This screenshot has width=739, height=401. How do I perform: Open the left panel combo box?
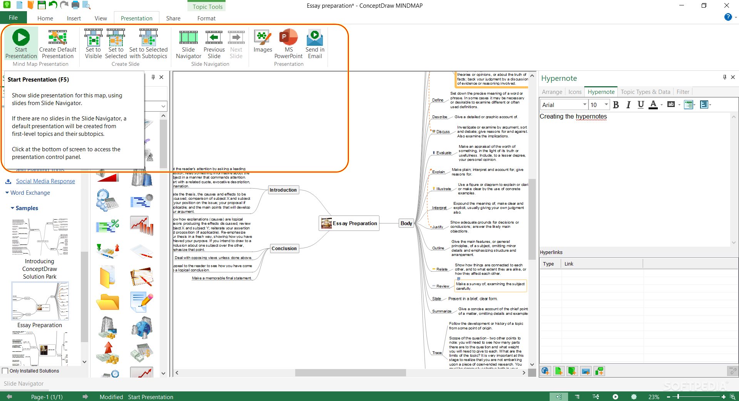coord(163,106)
